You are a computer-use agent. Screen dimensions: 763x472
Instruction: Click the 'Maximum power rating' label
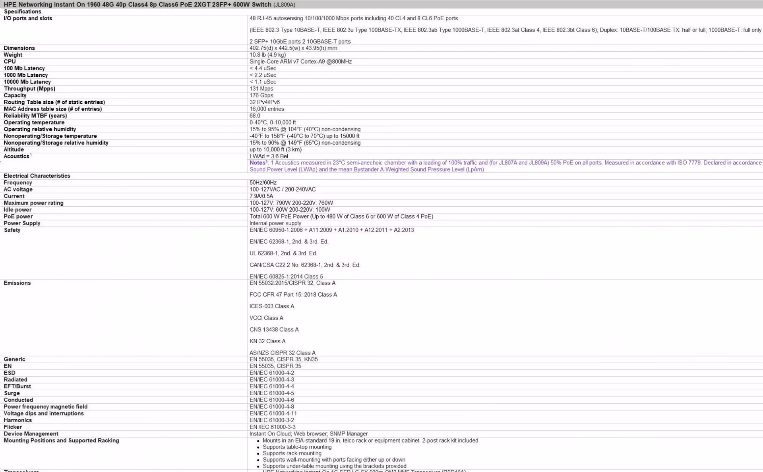tap(34, 203)
